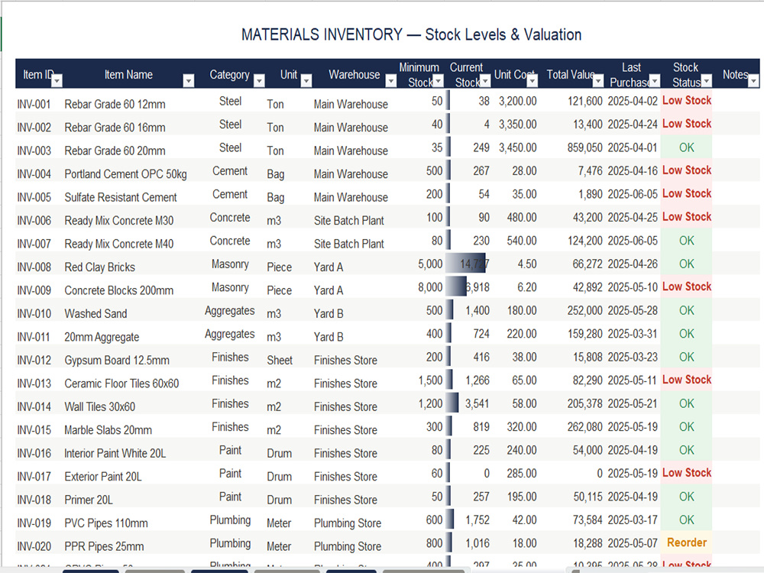Select cell Concrete Blocks 200mm
Viewport: 764px width, 573px height.
pyautogui.click(x=119, y=290)
